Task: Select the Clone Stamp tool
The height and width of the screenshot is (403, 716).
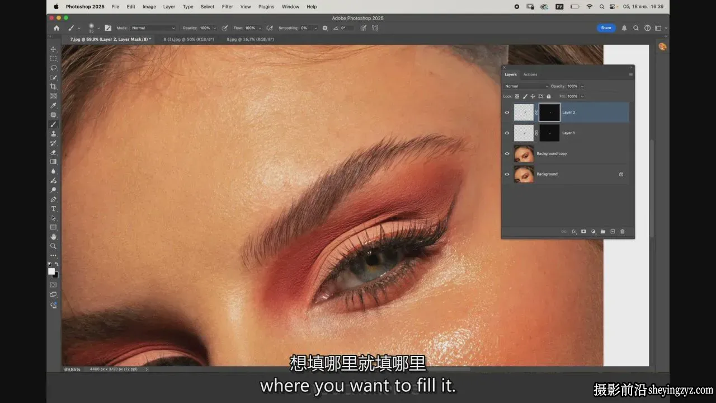Action: click(54, 134)
